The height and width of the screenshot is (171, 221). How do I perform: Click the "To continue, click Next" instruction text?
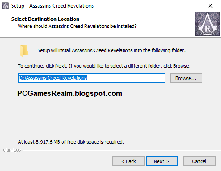(104, 66)
